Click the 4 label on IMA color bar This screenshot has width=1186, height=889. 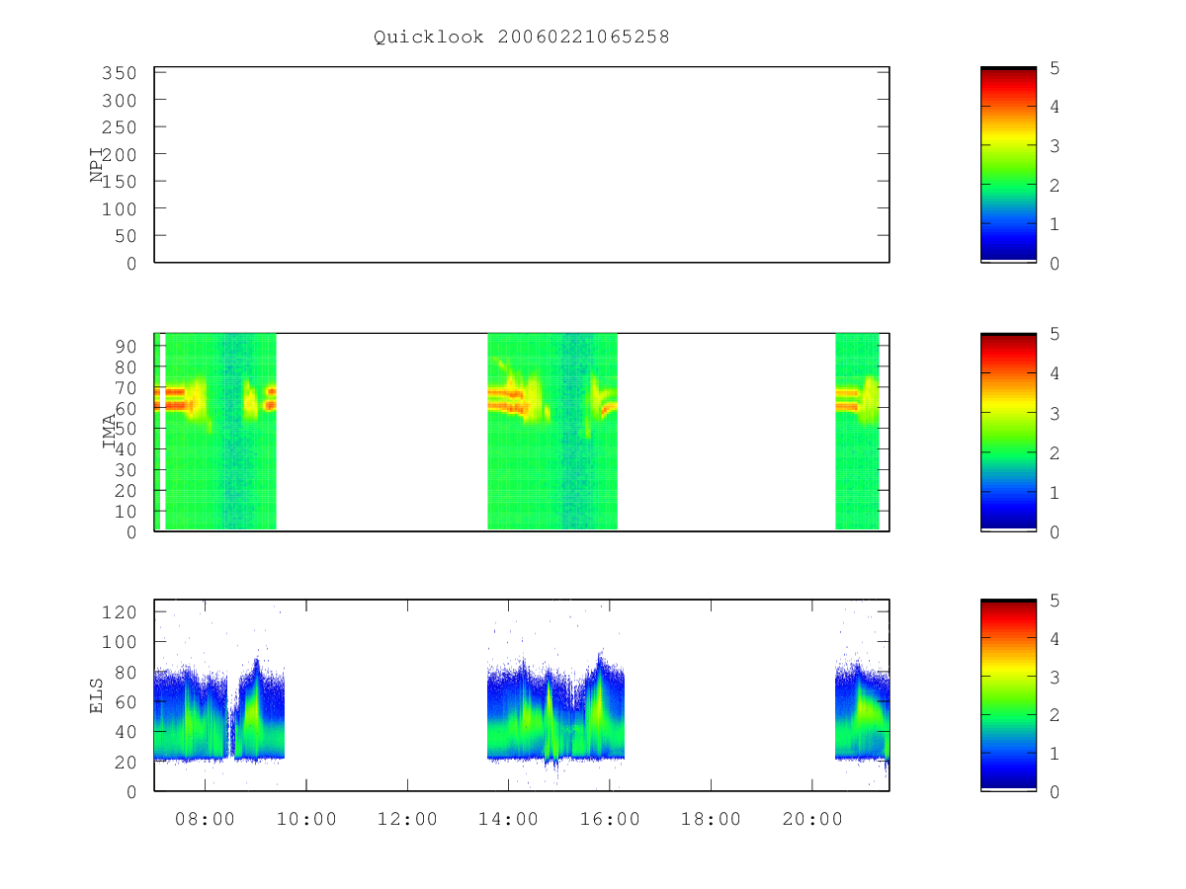coord(1056,374)
